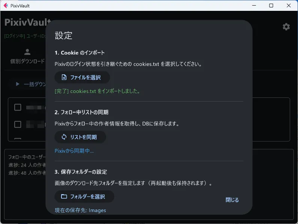Close the PixivVault window
This screenshot has width=298, height=224.
click(x=289, y=6)
